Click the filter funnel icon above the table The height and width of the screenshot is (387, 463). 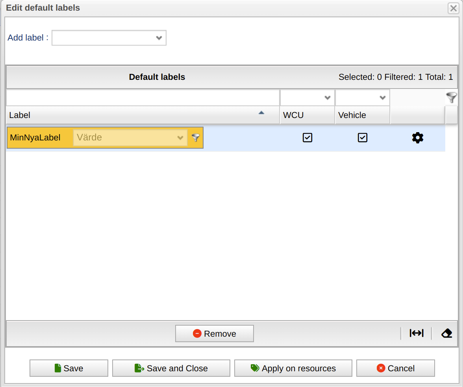pos(451,98)
